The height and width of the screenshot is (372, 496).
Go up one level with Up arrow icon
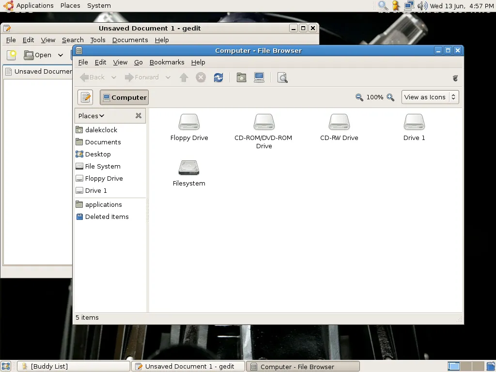tap(184, 77)
